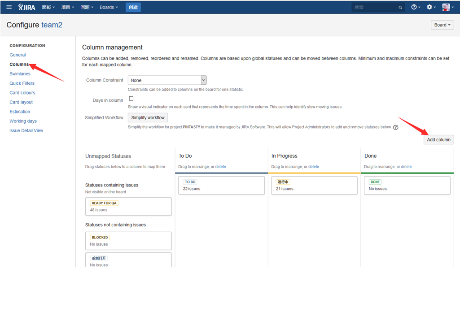Open the Boards menu in navbar
The height and width of the screenshot is (316, 473).
109,7
